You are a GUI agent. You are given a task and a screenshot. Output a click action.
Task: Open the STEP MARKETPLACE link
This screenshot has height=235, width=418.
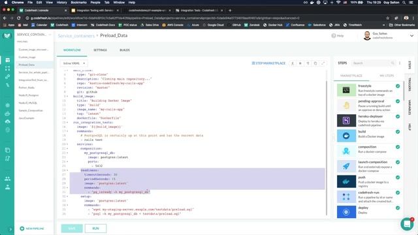pyautogui.click(x=268, y=63)
